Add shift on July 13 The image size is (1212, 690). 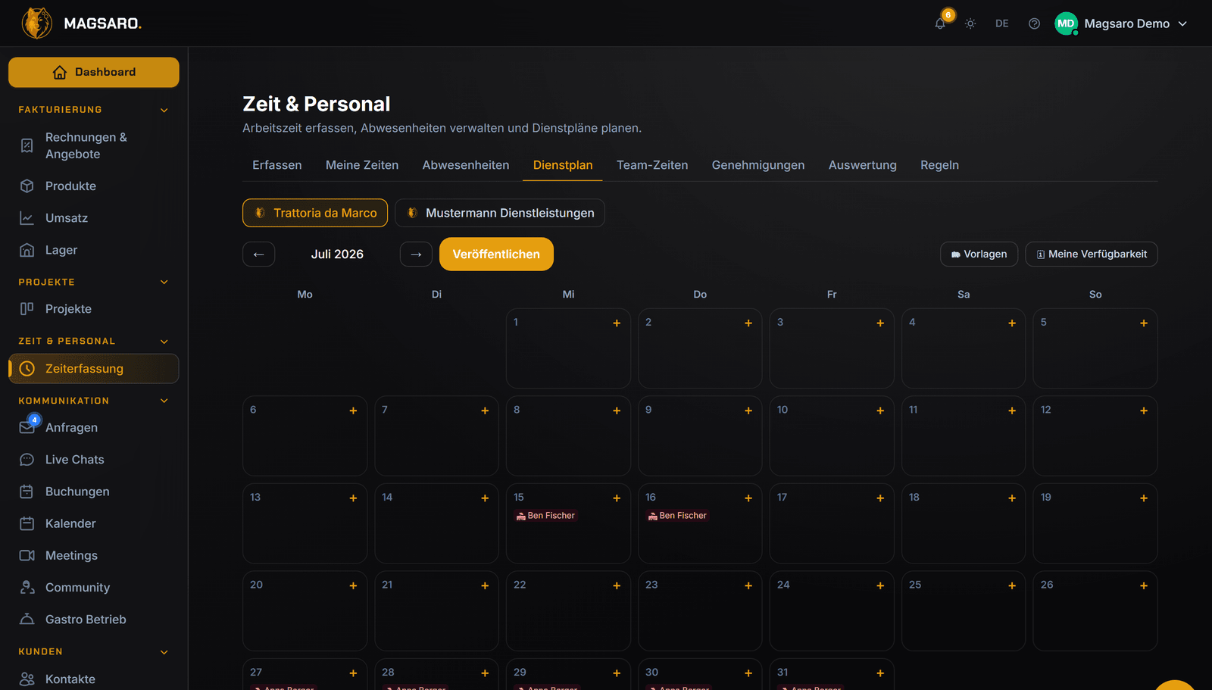(353, 498)
